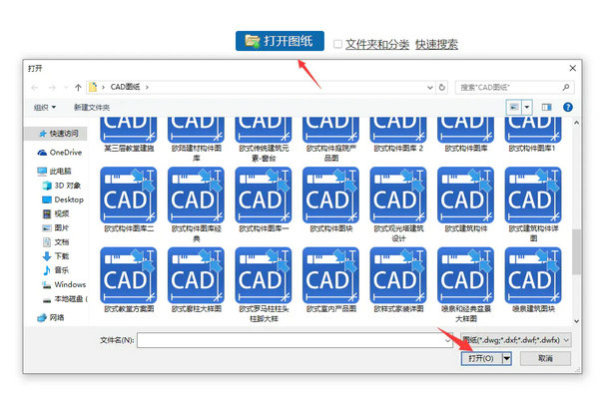This screenshot has height=396, width=599.
Task: Click the 打开图纸 button
Action: pyautogui.click(x=280, y=41)
